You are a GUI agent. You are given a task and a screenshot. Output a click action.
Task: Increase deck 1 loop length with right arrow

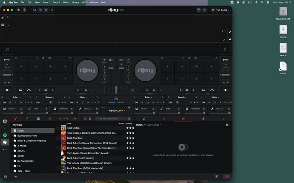pos(52,90)
